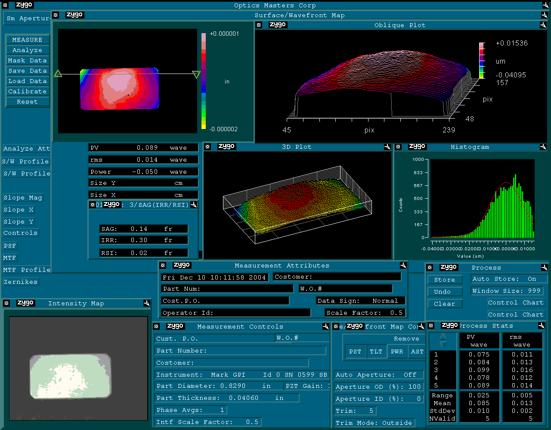Click pin icon of Surface/Wavefront Map window
The height and width of the screenshot is (430, 551).
point(545,15)
